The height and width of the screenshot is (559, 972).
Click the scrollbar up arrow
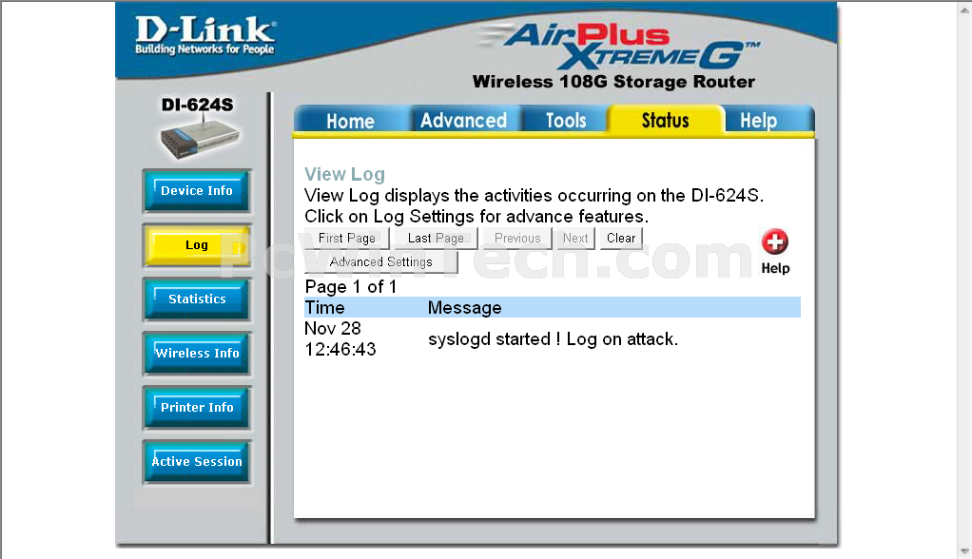point(964,9)
